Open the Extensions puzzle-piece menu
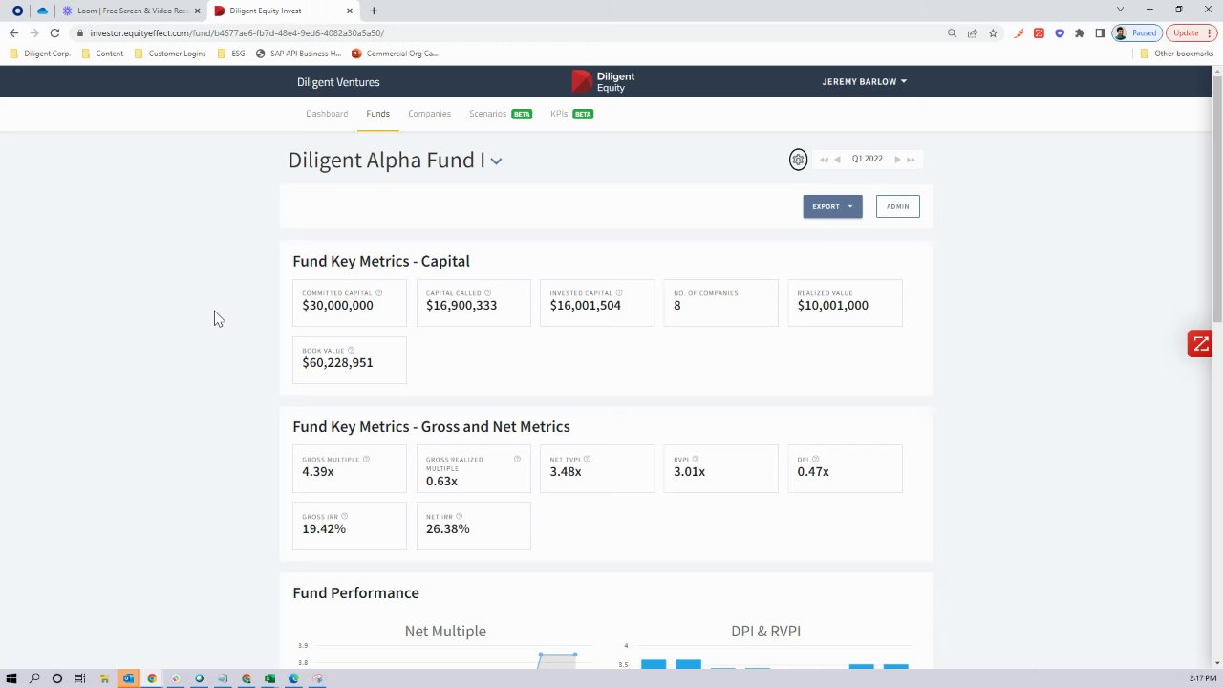The image size is (1223, 688). click(1080, 33)
